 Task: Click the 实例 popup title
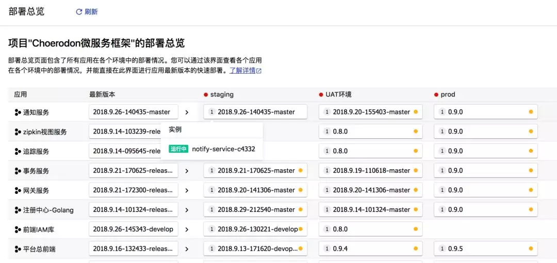175,130
